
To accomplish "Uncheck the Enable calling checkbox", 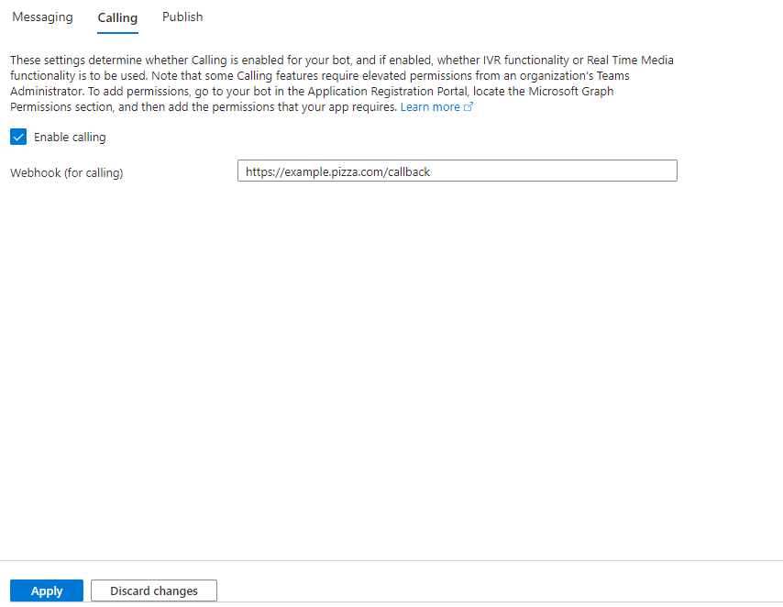I will [18, 137].
